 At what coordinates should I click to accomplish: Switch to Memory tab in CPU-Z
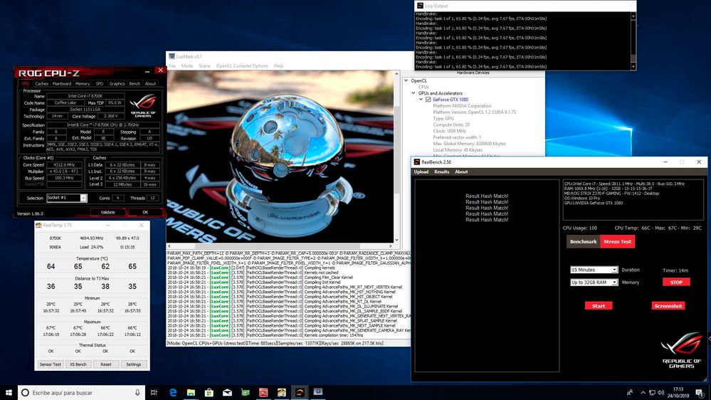pyautogui.click(x=83, y=83)
